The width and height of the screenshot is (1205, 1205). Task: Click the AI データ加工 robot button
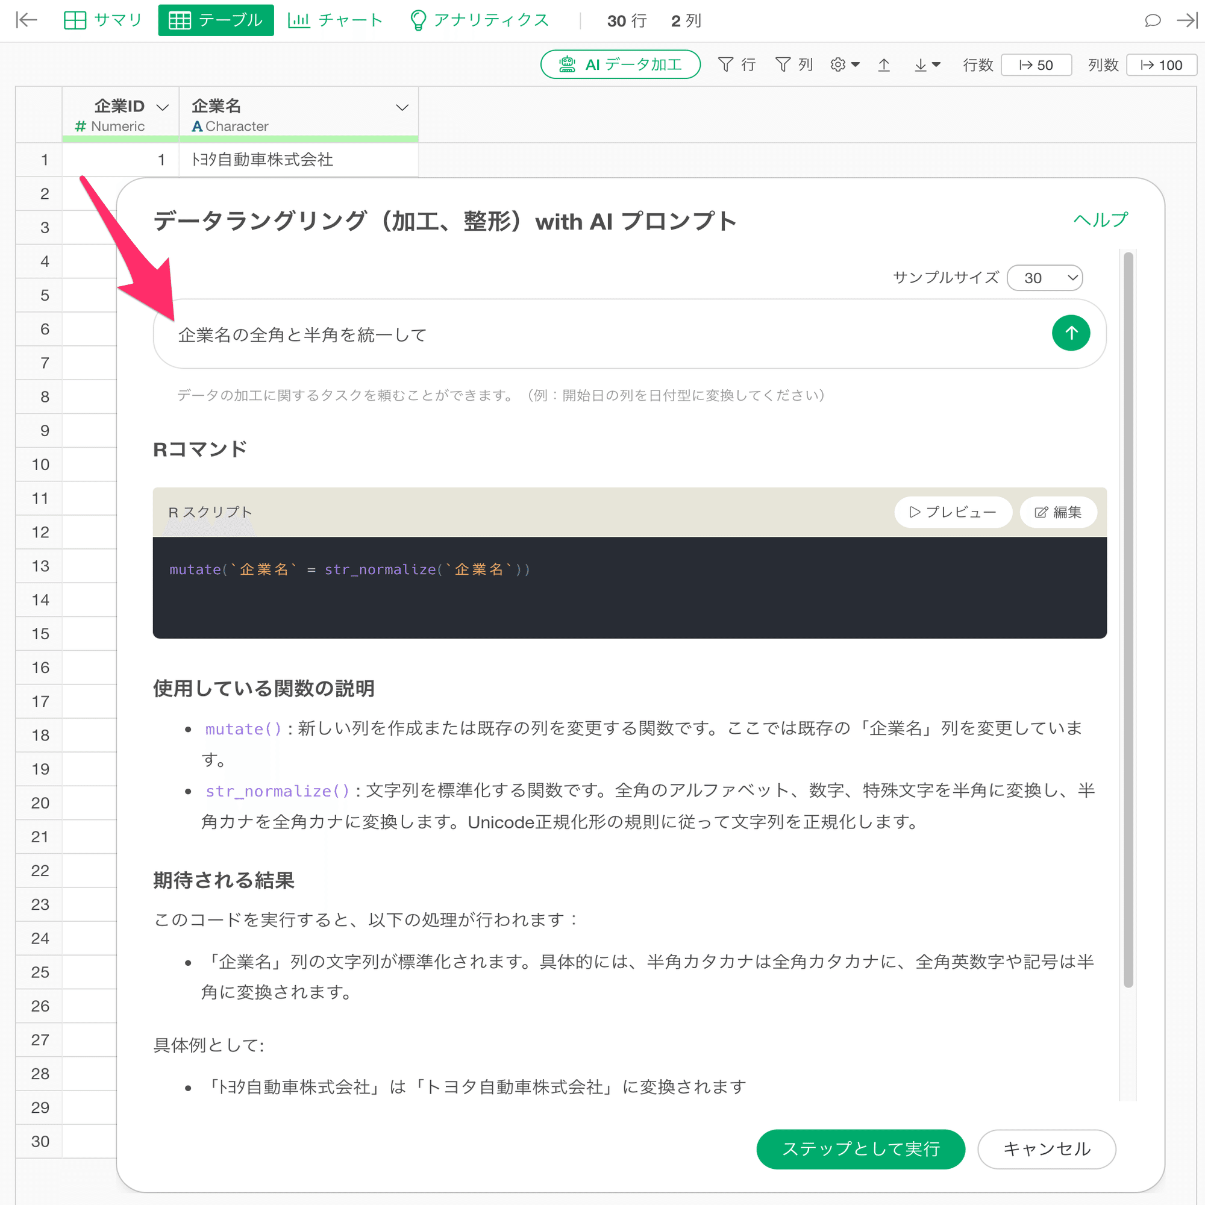pos(621,64)
